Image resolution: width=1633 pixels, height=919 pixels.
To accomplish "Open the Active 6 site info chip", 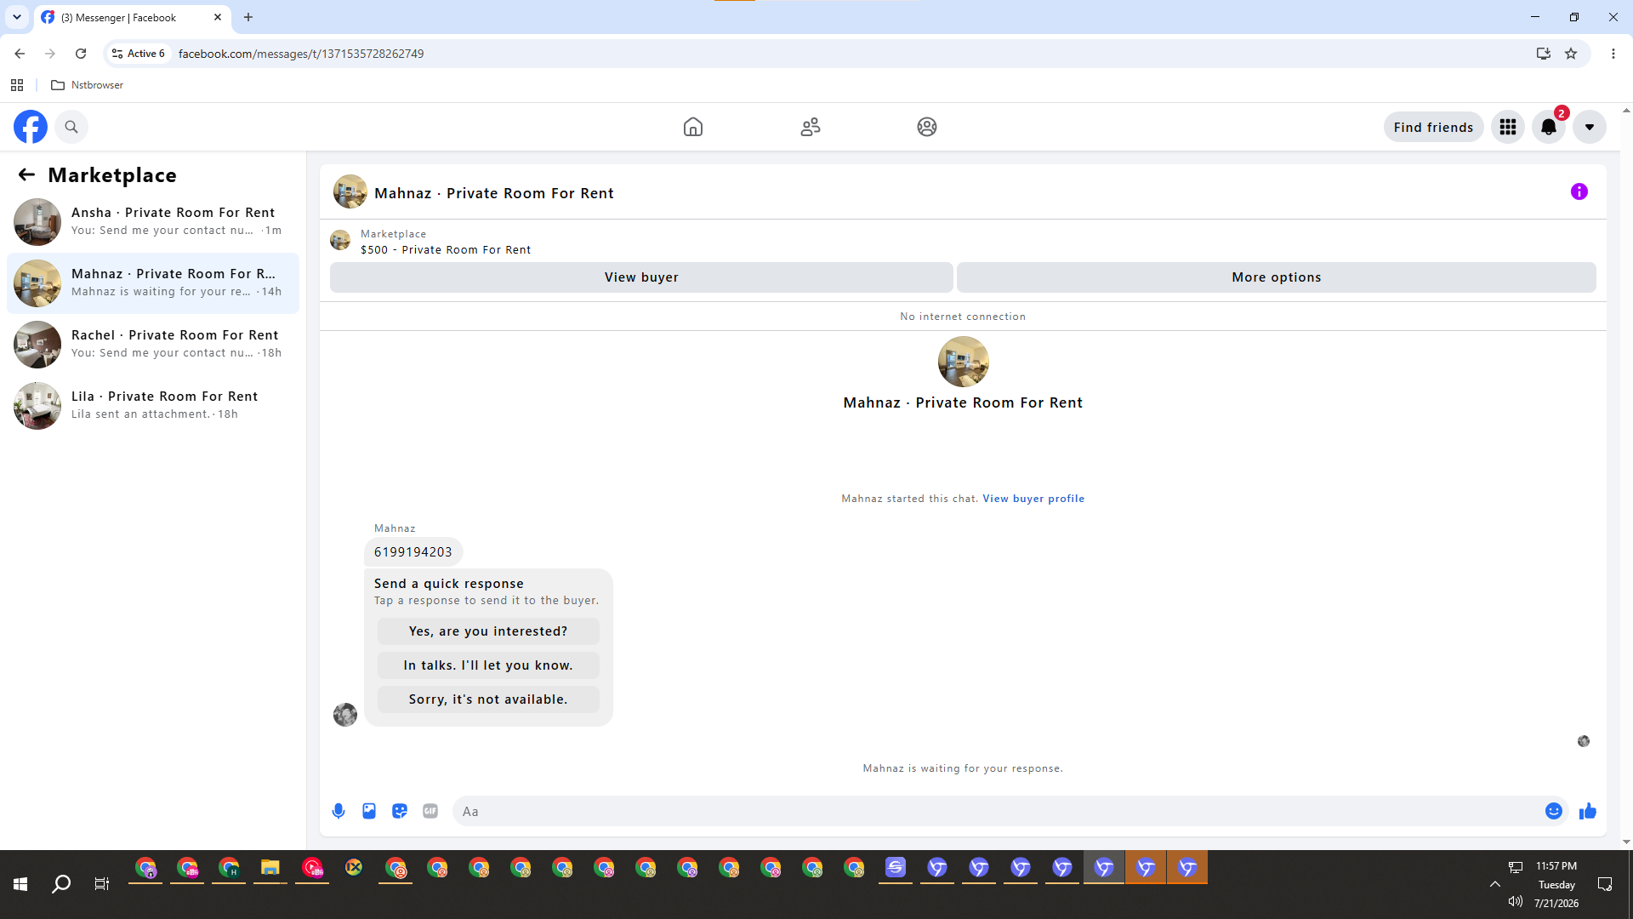I will tap(139, 54).
